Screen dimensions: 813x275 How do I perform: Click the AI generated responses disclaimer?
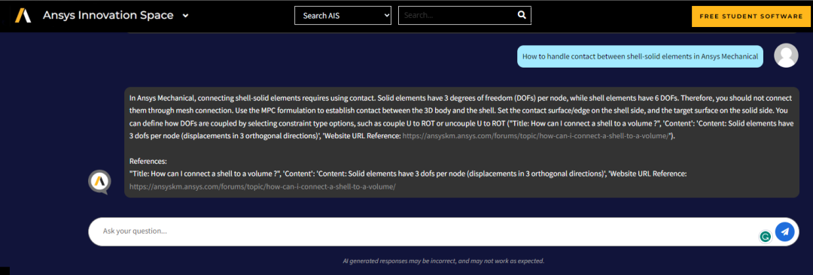(443, 261)
